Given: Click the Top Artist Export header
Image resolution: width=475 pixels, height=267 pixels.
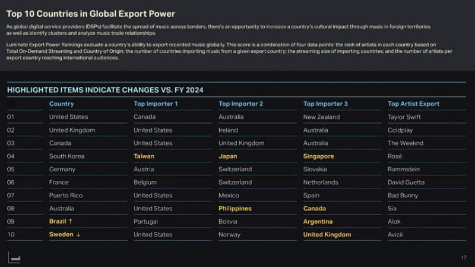Looking at the screenshot, I should pos(413,104).
